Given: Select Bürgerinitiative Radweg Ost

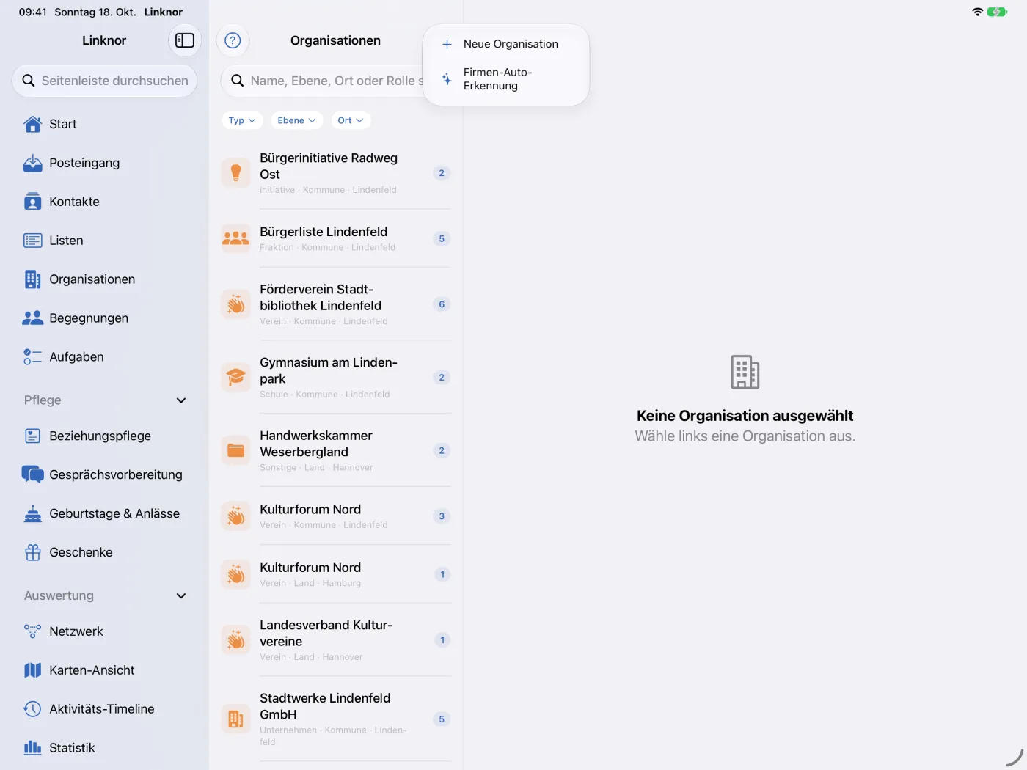Looking at the screenshot, I should [336, 173].
